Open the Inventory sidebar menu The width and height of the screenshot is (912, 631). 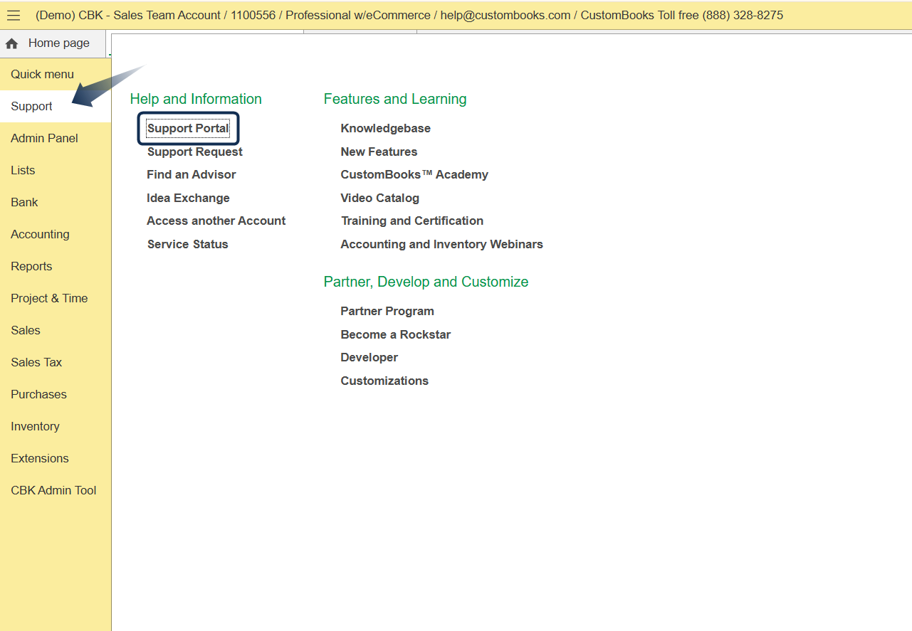click(x=35, y=426)
